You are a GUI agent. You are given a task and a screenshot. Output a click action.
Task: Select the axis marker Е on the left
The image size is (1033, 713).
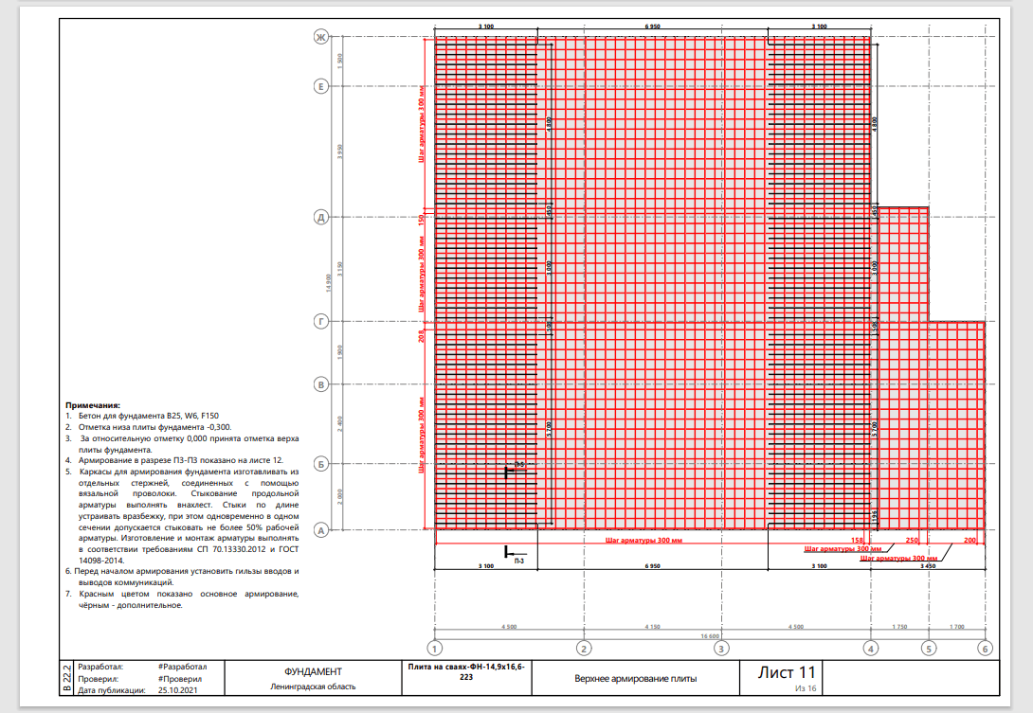click(x=321, y=86)
